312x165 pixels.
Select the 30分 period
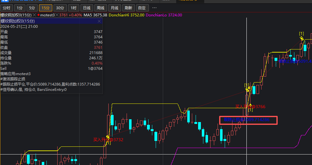tap(60, 8)
